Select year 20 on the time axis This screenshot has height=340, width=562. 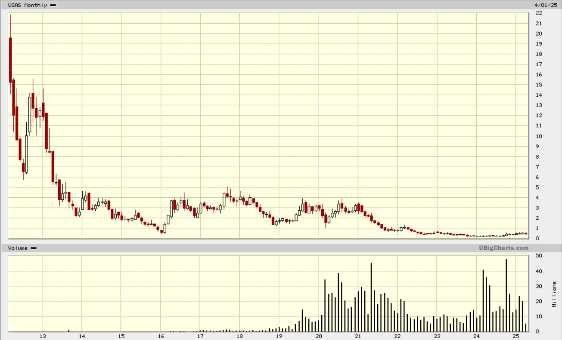(x=319, y=336)
